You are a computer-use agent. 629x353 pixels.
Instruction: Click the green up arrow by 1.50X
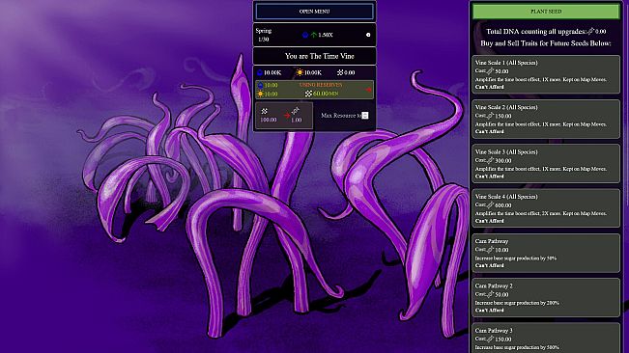[314, 35]
